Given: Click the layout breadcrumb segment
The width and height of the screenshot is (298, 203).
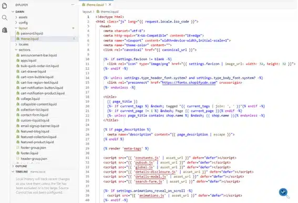Looking at the screenshot, I should coord(87,12).
